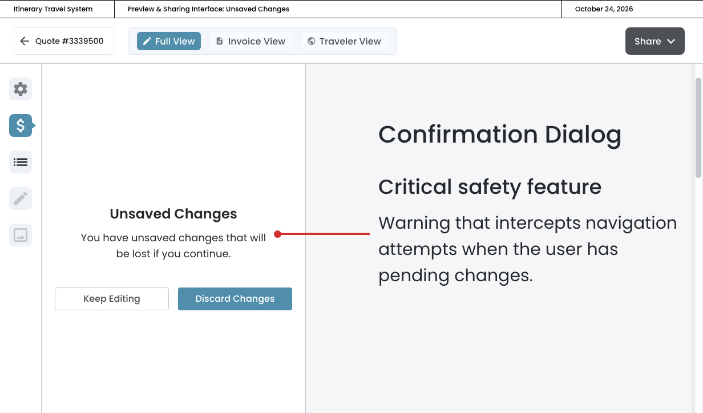This screenshot has width=703, height=413.
Task: Switch to the Traveler View tab
Action: (x=345, y=41)
